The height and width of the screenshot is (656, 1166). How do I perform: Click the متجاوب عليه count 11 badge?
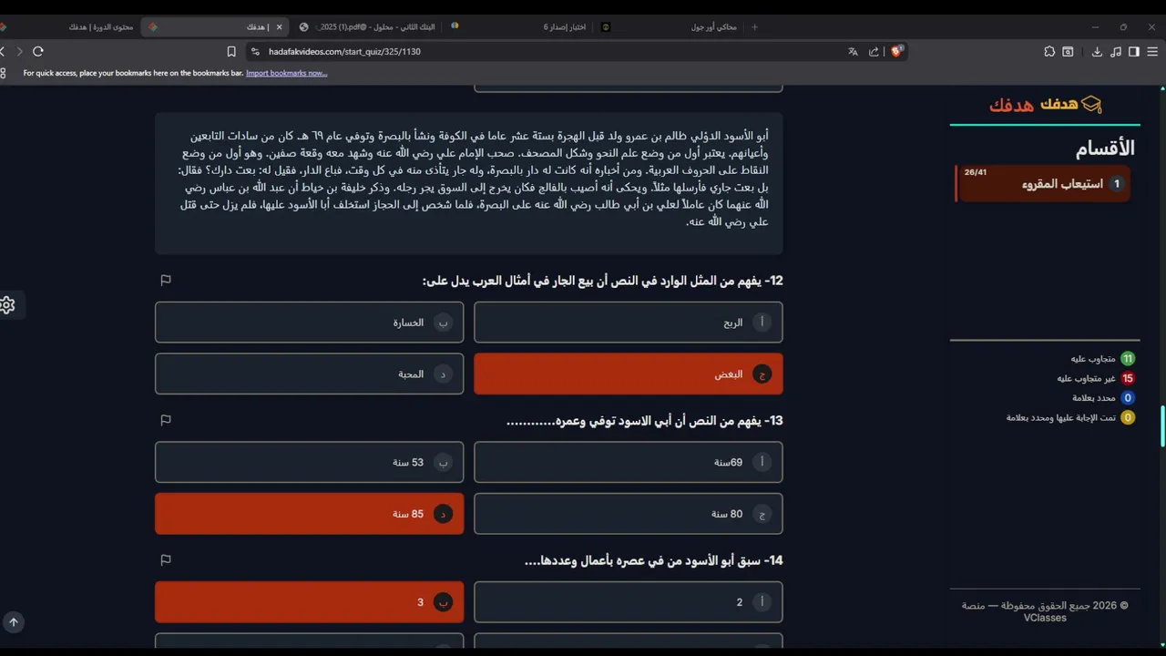tap(1128, 359)
